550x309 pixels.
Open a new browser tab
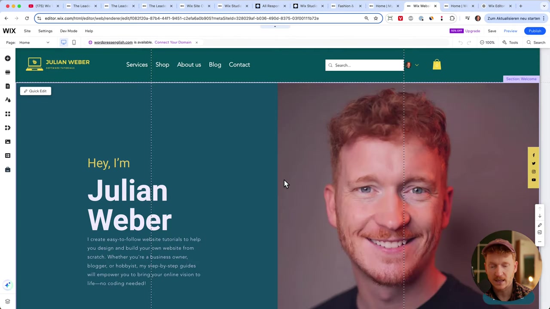(x=521, y=6)
